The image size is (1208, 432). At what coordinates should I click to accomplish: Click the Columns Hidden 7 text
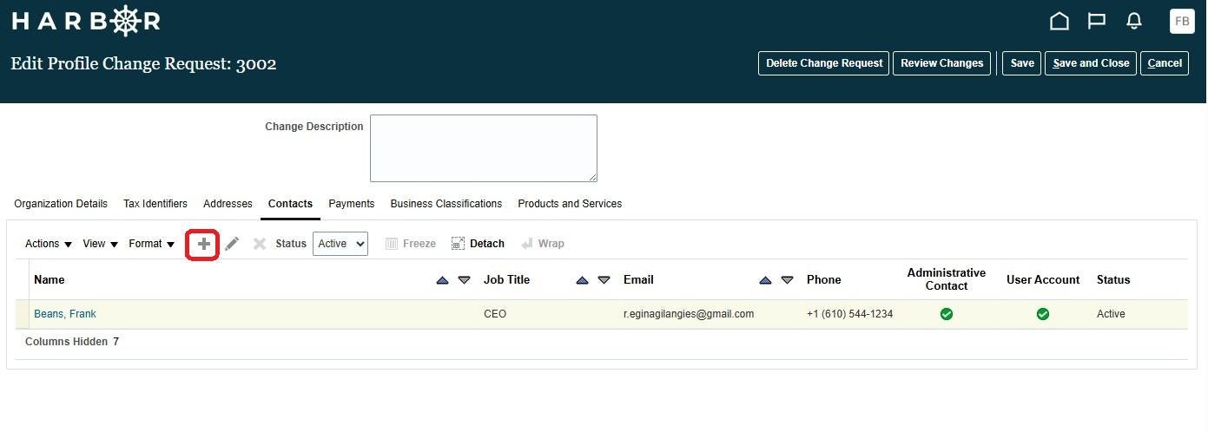[x=72, y=342]
